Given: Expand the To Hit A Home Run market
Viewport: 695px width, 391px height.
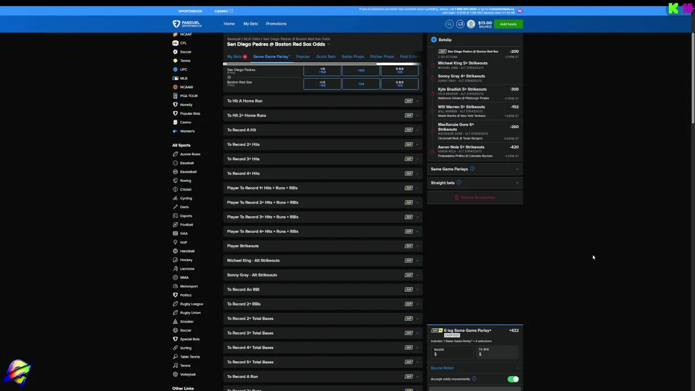Looking at the screenshot, I should pos(323,101).
